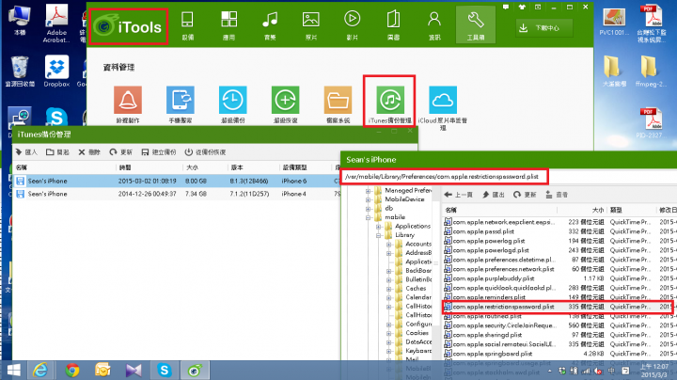
Task: Click the iTools logo
Action: (x=128, y=26)
